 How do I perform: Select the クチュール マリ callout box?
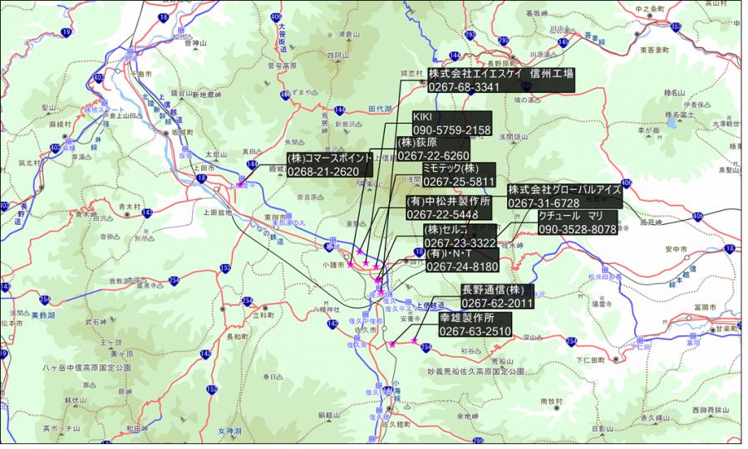click(x=578, y=222)
